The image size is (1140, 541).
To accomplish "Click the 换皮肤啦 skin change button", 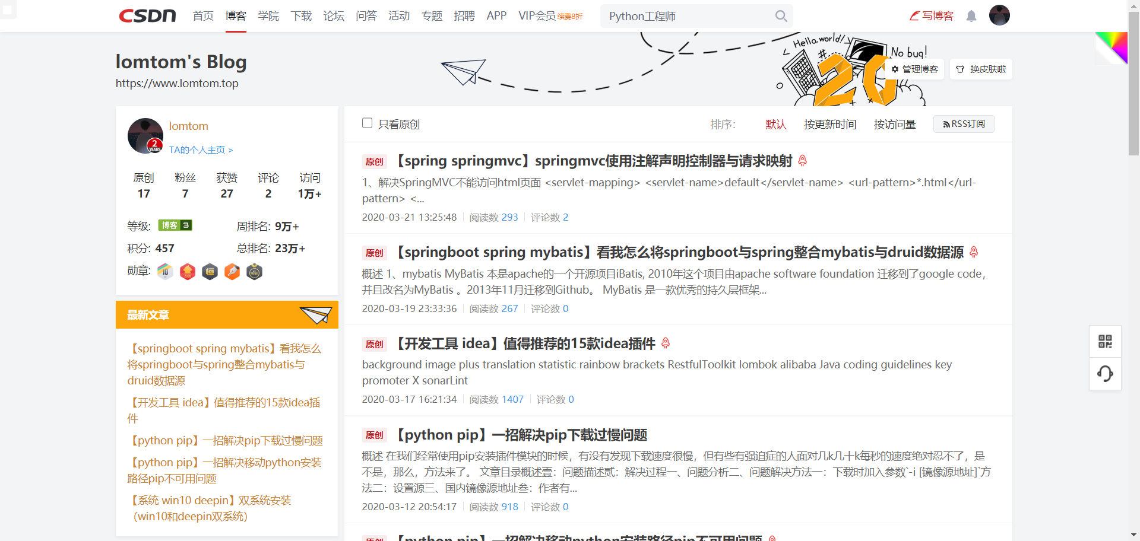I will (981, 69).
